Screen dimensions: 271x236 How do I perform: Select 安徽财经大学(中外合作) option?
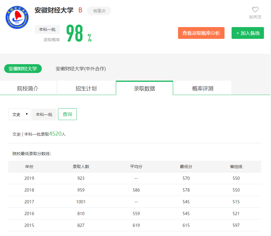(81, 69)
